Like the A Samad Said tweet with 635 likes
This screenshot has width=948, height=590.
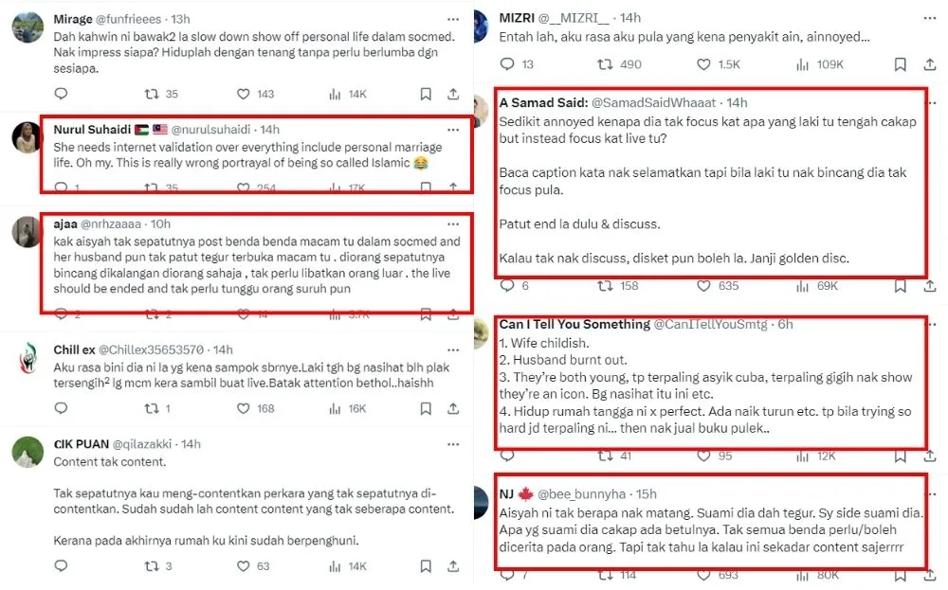tap(704, 285)
